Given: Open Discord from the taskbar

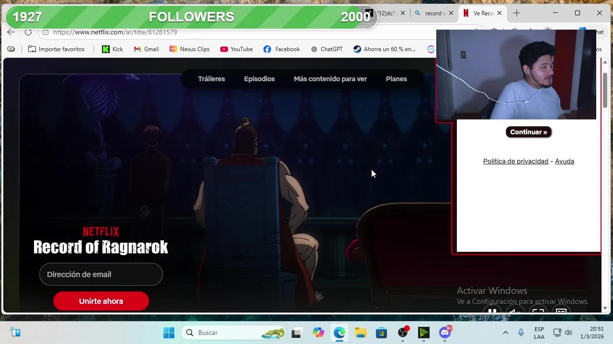Looking at the screenshot, I should pos(445,333).
